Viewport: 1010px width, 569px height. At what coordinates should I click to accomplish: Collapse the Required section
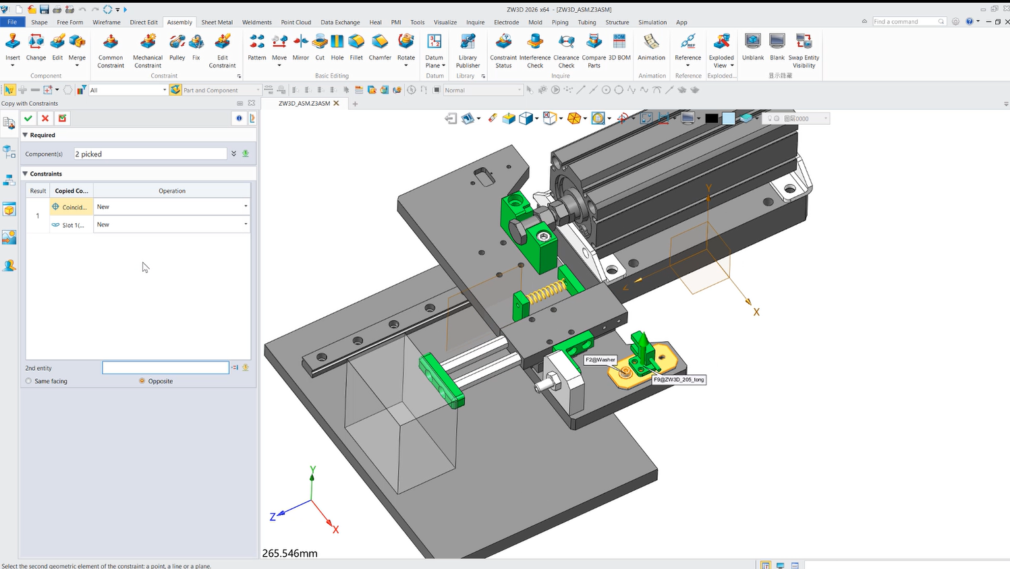click(25, 135)
